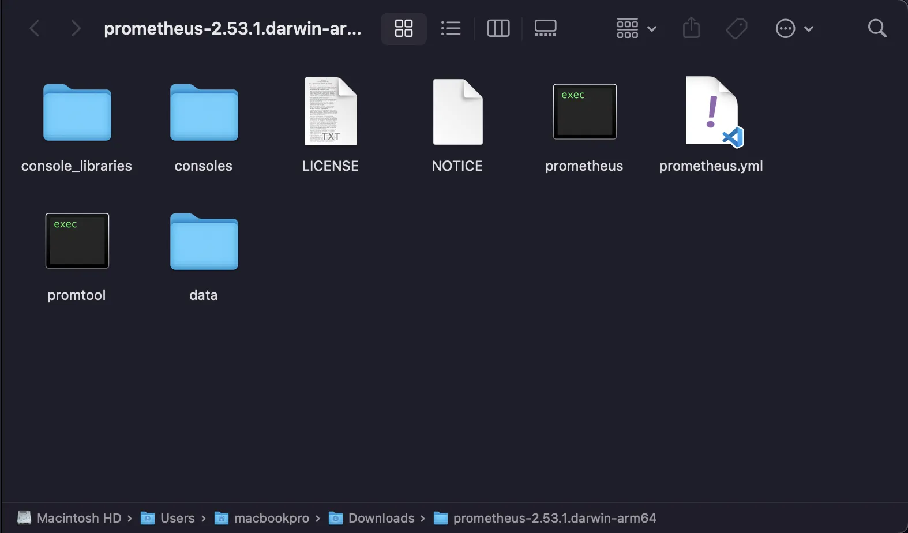Click the Tags toolbar icon
Screen dimensions: 908x533
(737, 28)
